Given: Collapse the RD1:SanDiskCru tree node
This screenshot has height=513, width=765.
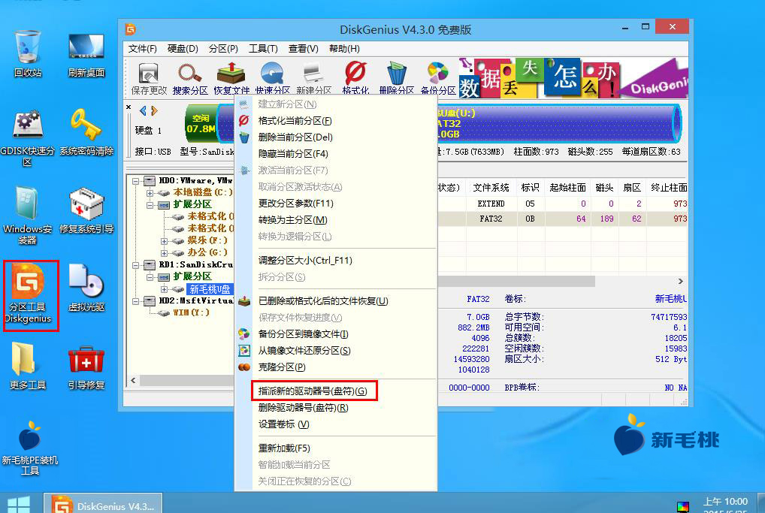Looking at the screenshot, I should (x=136, y=265).
